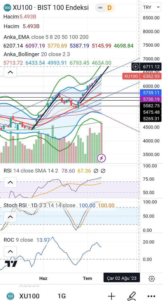Click the second RSI empty-set circle icon

click(x=103, y=171)
